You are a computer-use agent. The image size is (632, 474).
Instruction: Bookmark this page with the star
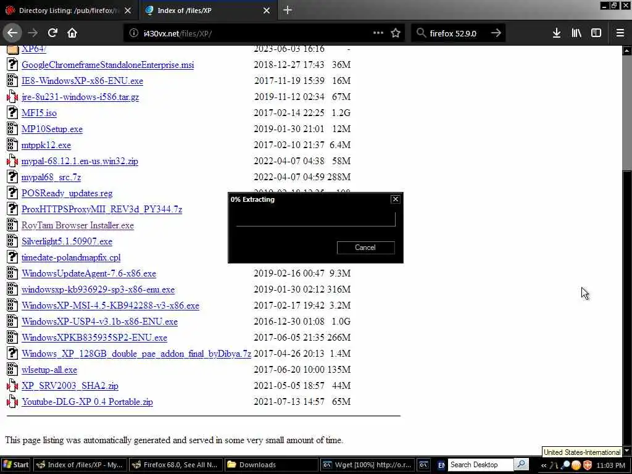coord(396,33)
